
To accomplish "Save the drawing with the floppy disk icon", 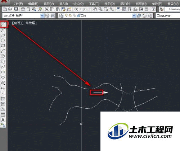I will 16,9.
